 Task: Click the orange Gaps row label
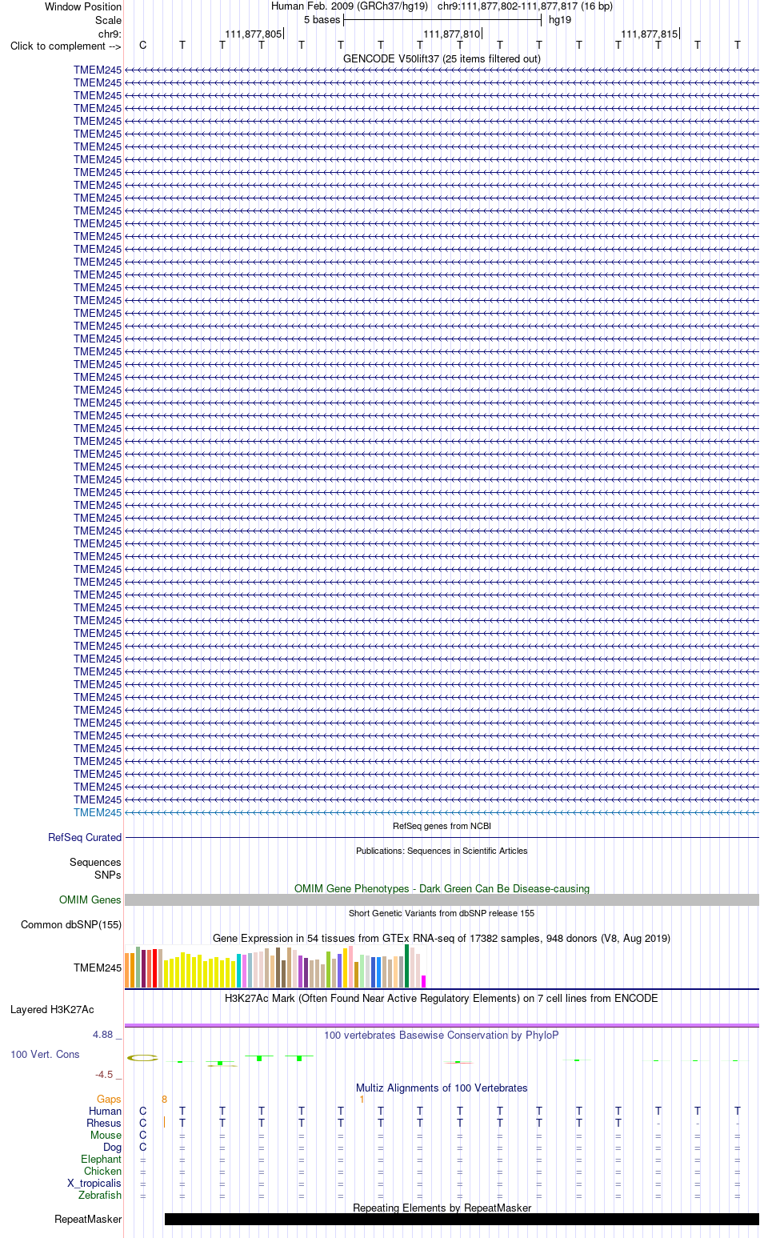click(x=109, y=1099)
